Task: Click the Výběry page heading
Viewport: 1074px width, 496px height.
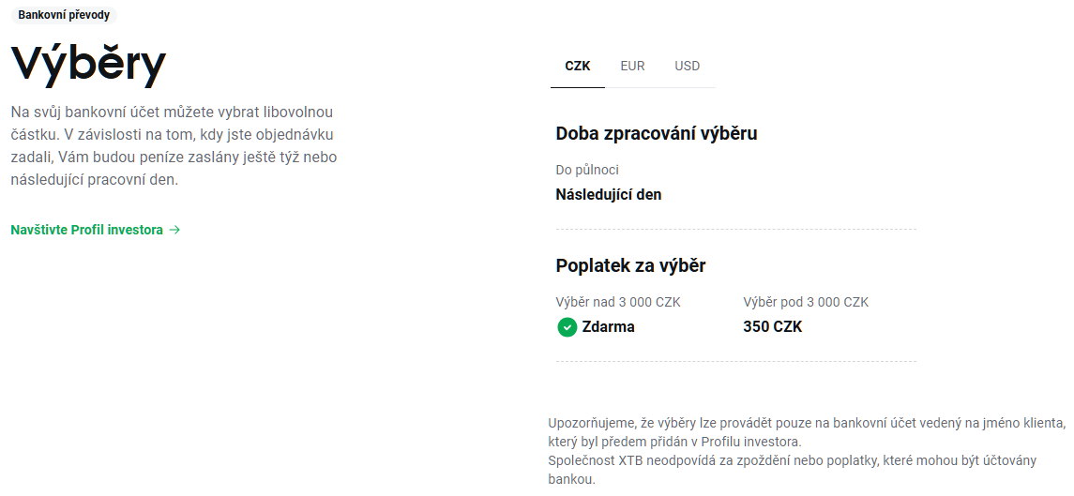Action: click(x=88, y=64)
